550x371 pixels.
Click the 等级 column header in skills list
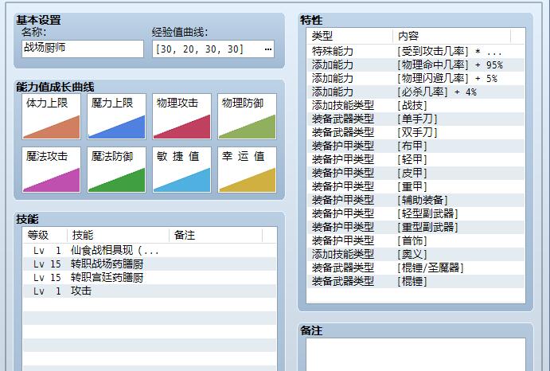[45, 235]
